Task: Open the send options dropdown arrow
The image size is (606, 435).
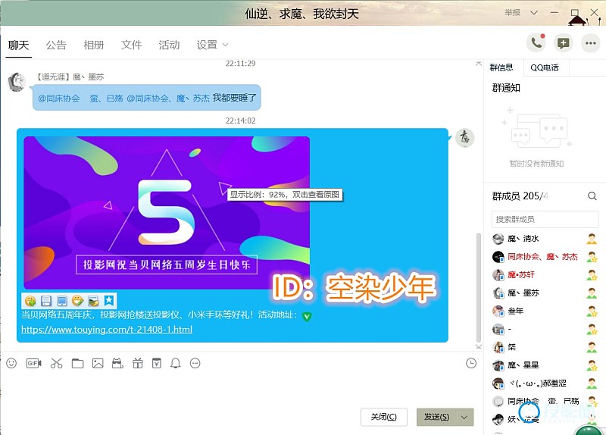Action: 464,418
